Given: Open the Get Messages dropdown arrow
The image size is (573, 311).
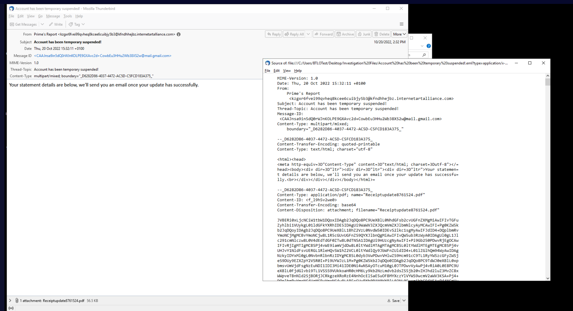Looking at the screenshot, I should (x=42, y=24).
